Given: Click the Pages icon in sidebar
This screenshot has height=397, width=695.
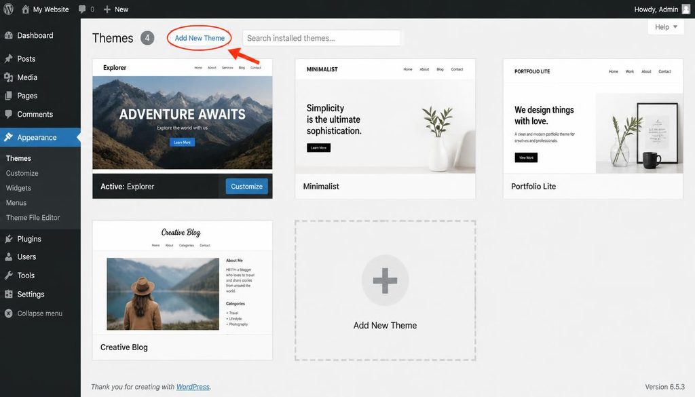Looking at the screenshot, I should pos(8,96).
